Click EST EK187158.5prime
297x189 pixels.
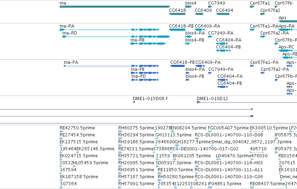[x=79, y=177]
